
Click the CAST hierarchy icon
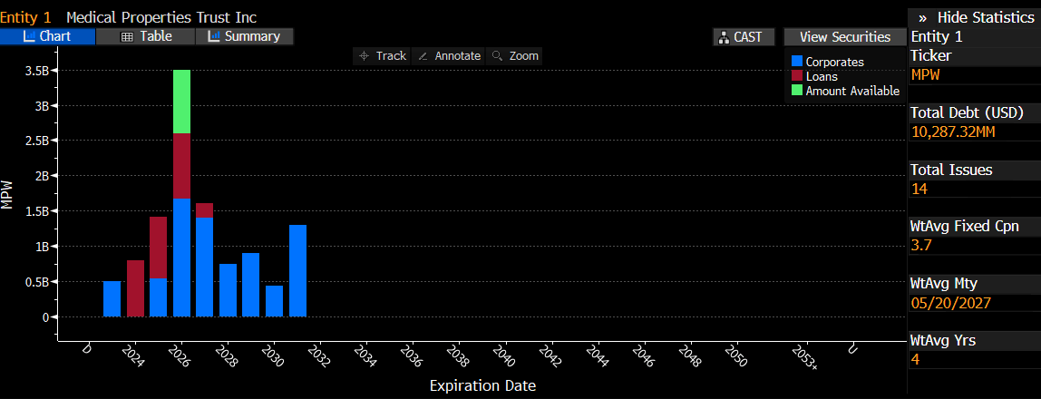[725, 37]
